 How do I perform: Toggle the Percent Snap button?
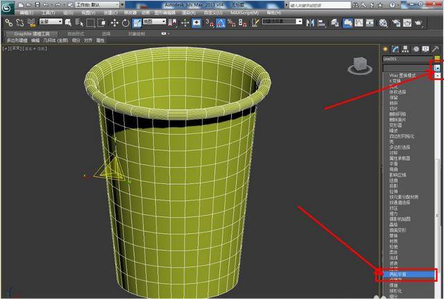231,23
